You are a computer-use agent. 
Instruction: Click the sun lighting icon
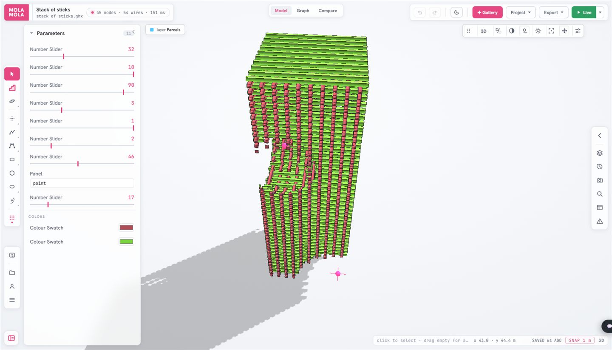pos(538,31)
